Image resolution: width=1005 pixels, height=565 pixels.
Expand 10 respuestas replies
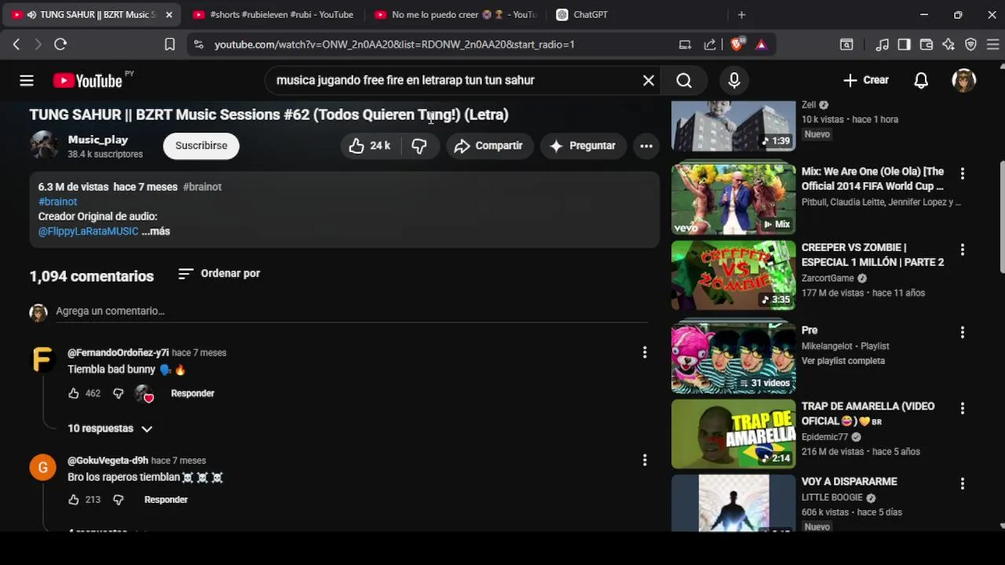click(x=110, y=428)
